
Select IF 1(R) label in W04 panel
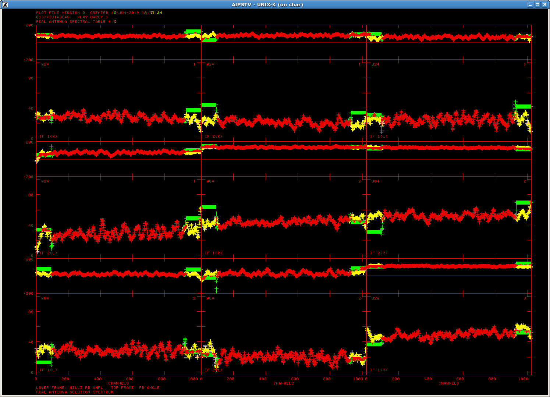(213, 253)
